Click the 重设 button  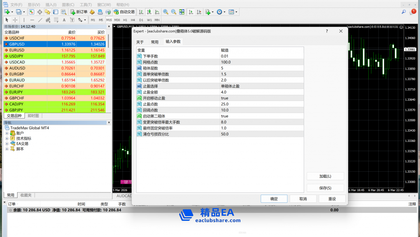click(x=332, y=199)
